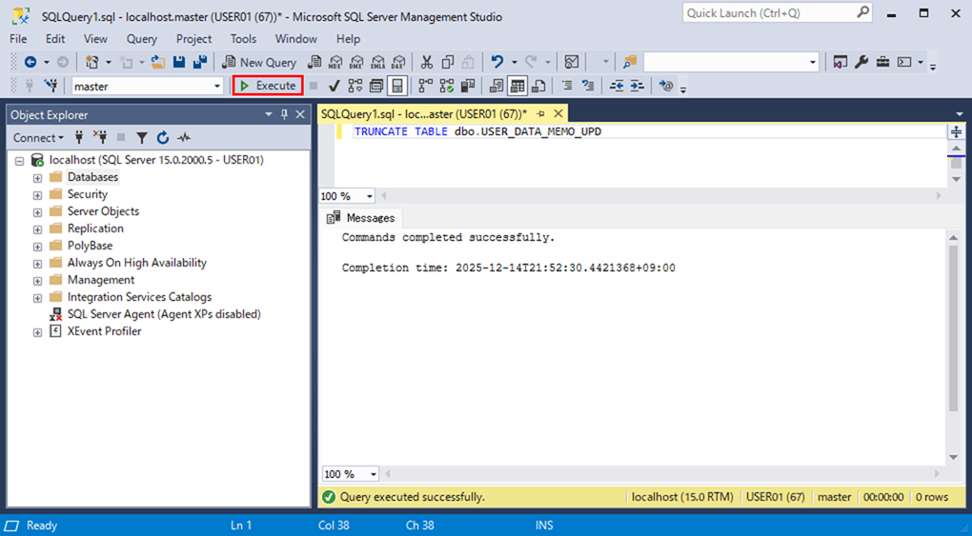Viewport: 972px width, 536px height.
Task: Click the Cut scissors icon
Action: pyautogui.click(x=426, y=63)
